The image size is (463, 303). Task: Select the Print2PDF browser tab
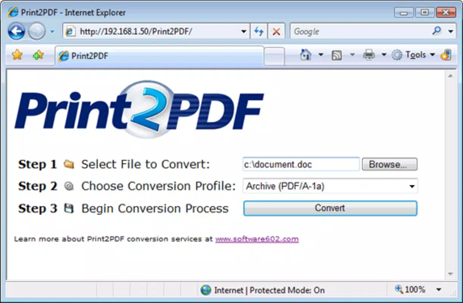pos(159,56)
